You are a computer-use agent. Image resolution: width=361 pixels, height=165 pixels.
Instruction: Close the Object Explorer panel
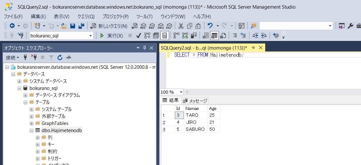tap(151, 48)
